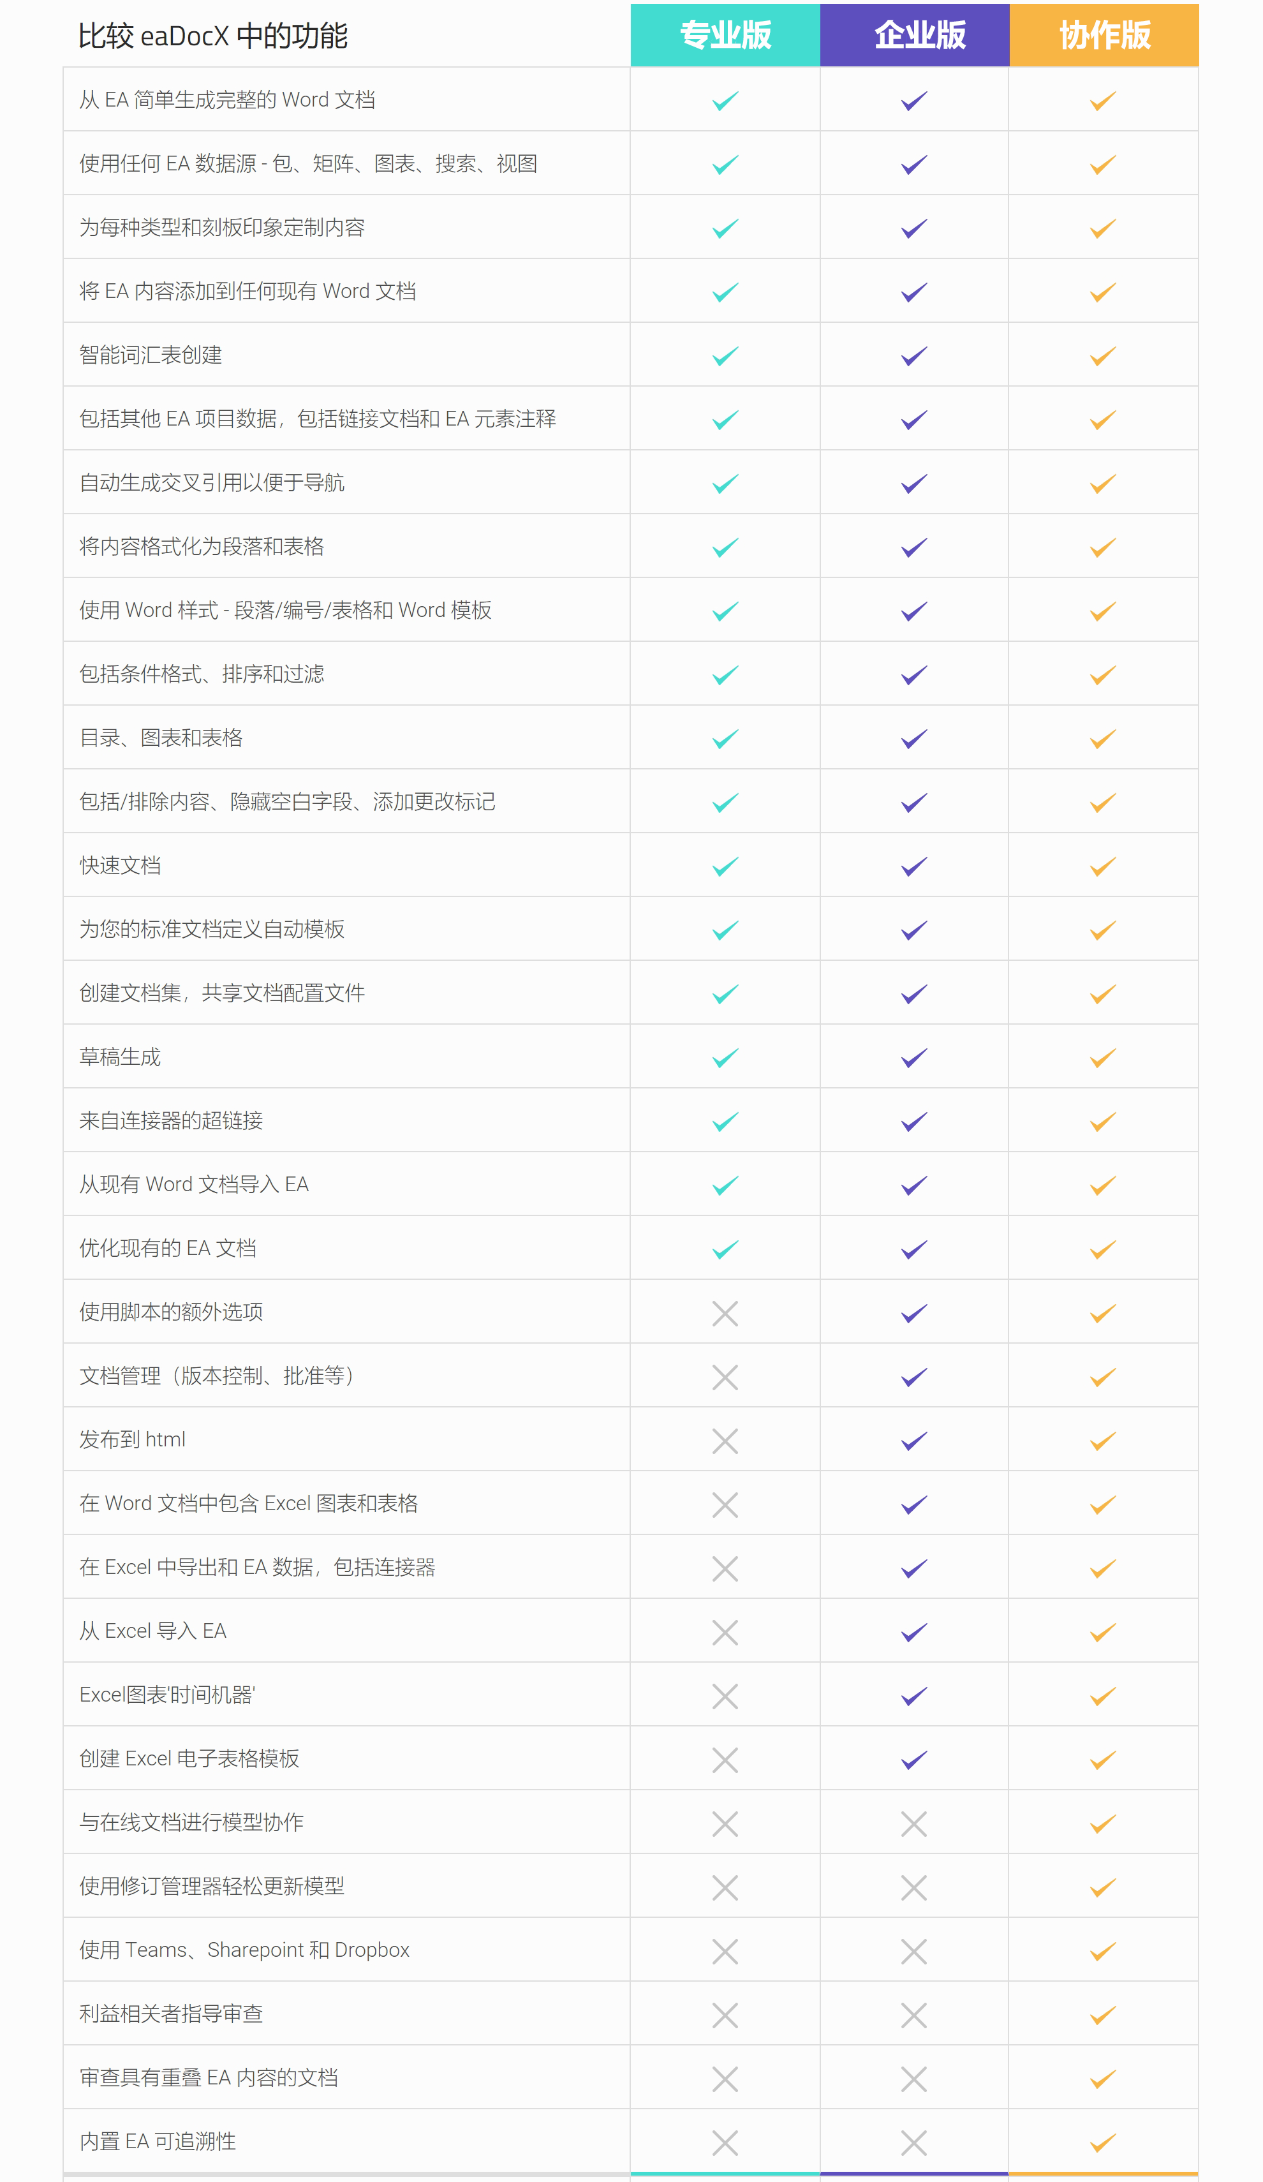Click 企业版 cross for 与在线文档进行模型协作
Screen dimensions: 1263x2182
[914, 1825]
